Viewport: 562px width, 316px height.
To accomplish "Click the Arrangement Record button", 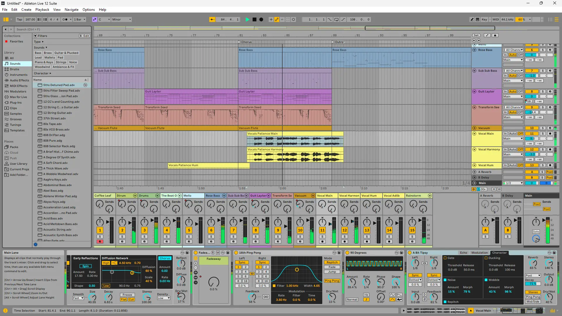I will [x=261, y=20].
